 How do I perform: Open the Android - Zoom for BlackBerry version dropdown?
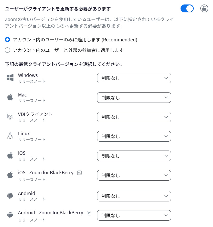[x=134, y=215]
